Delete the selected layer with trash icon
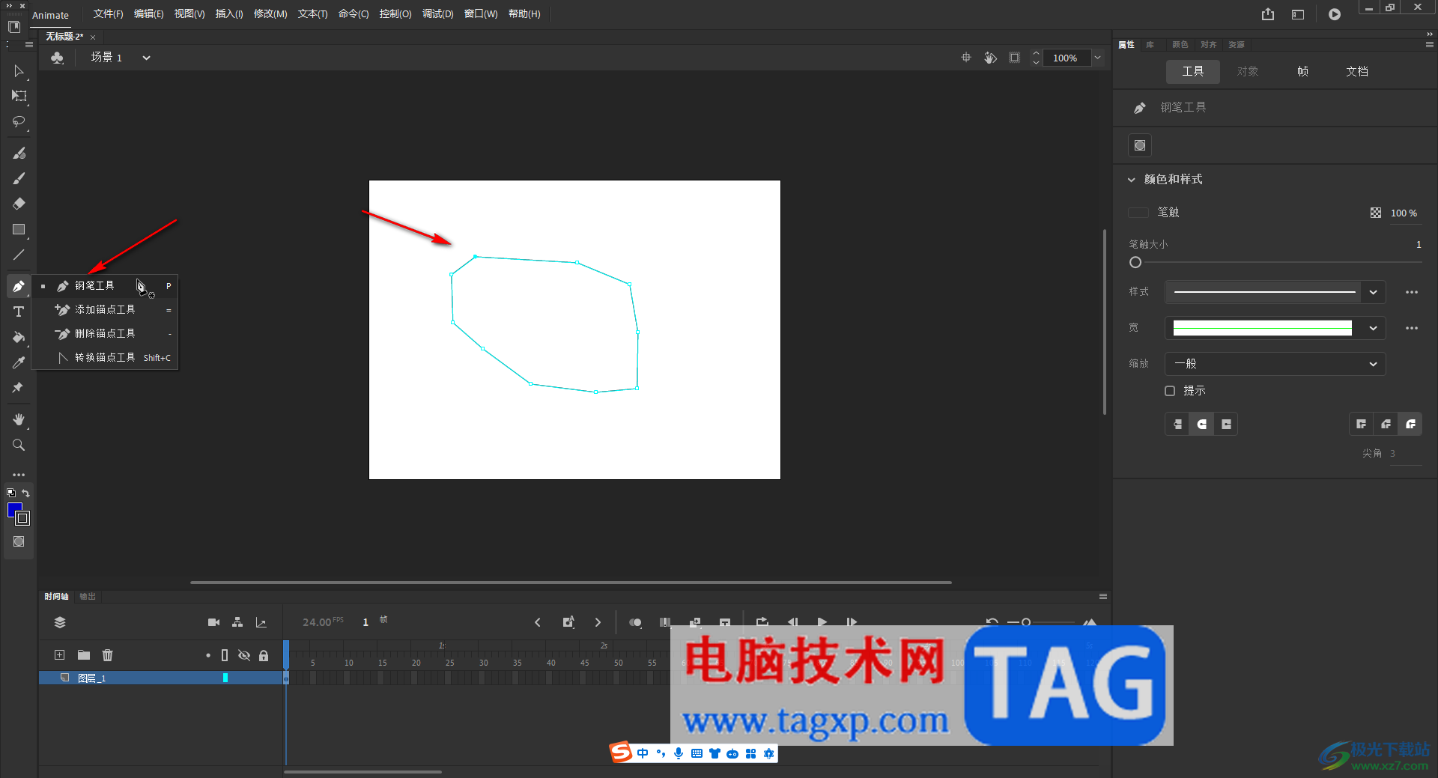 pyautogui.click(x=107, y=655)
